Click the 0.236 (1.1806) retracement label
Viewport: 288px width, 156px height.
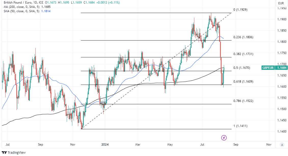243,37
